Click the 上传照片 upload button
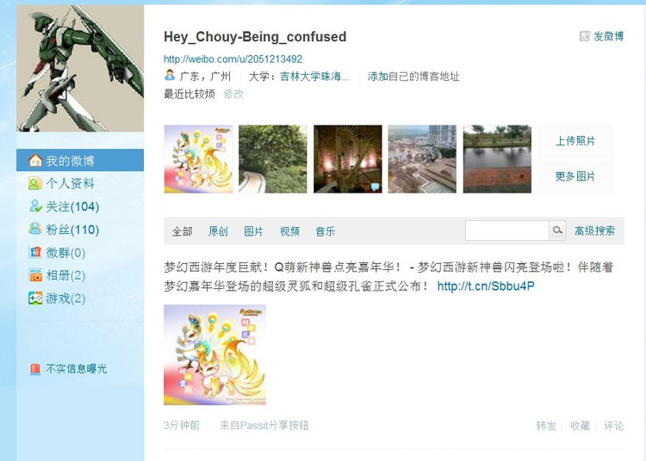This screenshot has height=461, width=646. tap(575, 141)
